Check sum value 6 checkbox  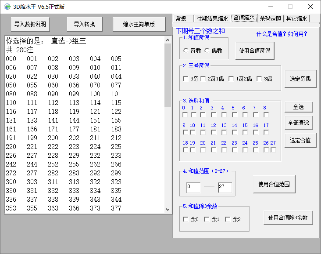(x=245, y=115)
